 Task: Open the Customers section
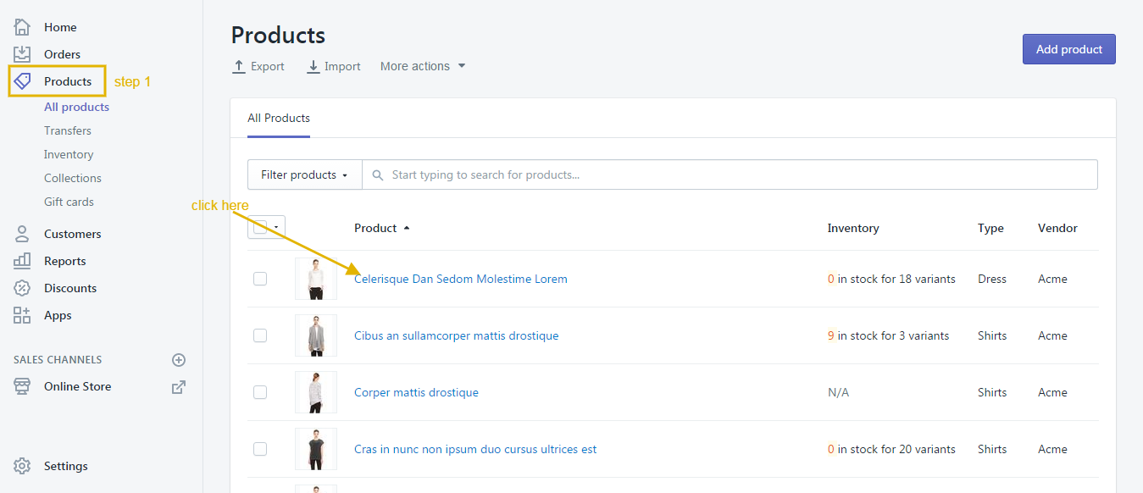click(x=73, y=234)
